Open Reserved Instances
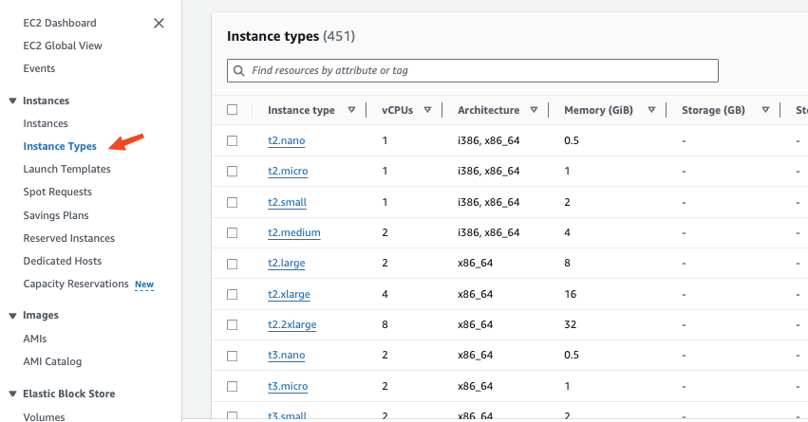Viewport: 808px width, 422px height. (x=69, y=238)
